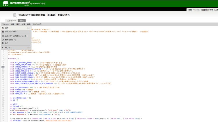Switch to the エディター tab
This screenshot has height=122, width=218.
11,21
